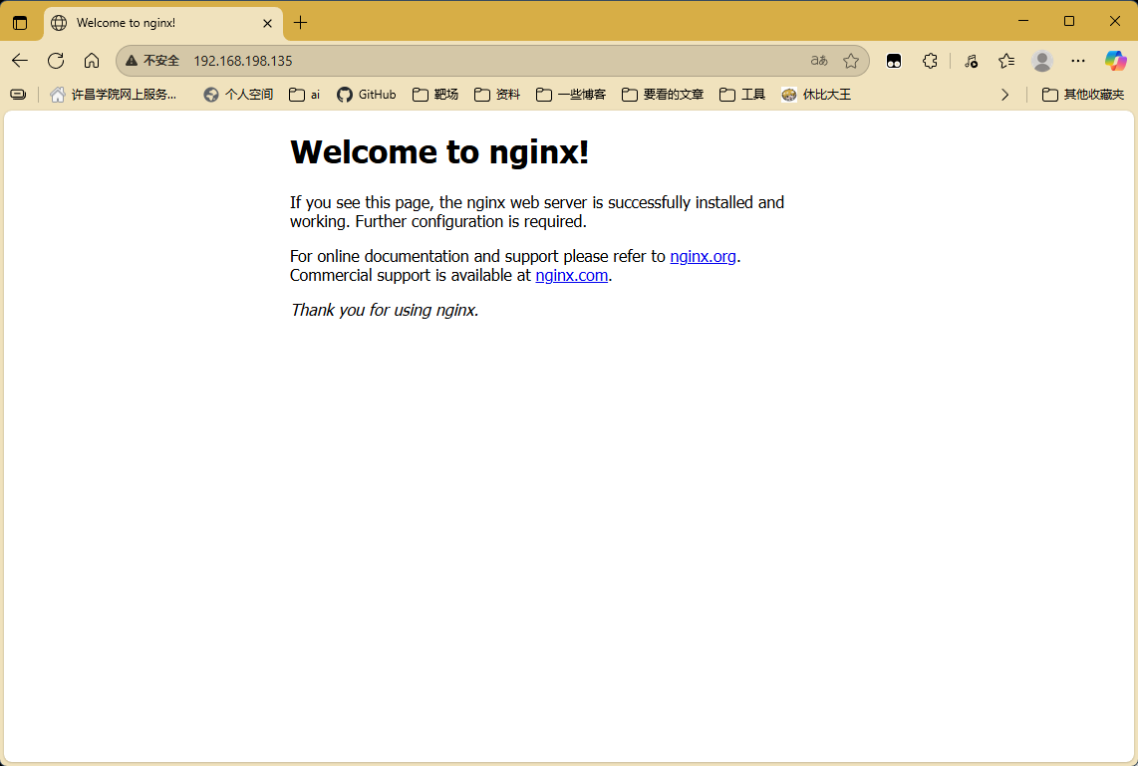Follow the nginx.com link
Image resolution: width=1138 pixels, height=766 pixels.
pyautogui.click(x=571, y=275)
